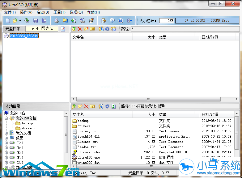242x178 pixels.
Task: Click the Save As icon
Action: coord(44,20)
